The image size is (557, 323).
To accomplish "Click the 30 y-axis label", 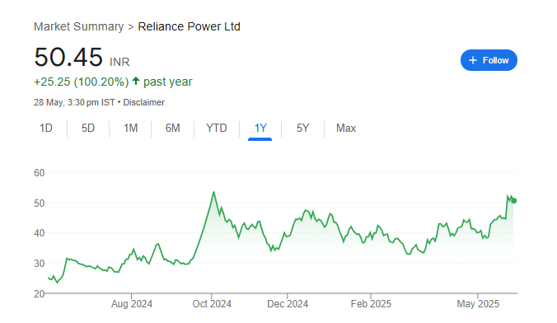I will tap(39, 264).
